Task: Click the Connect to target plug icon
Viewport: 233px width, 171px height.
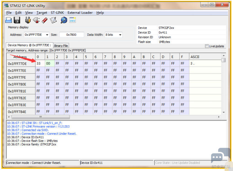Action: click(28, 20)
